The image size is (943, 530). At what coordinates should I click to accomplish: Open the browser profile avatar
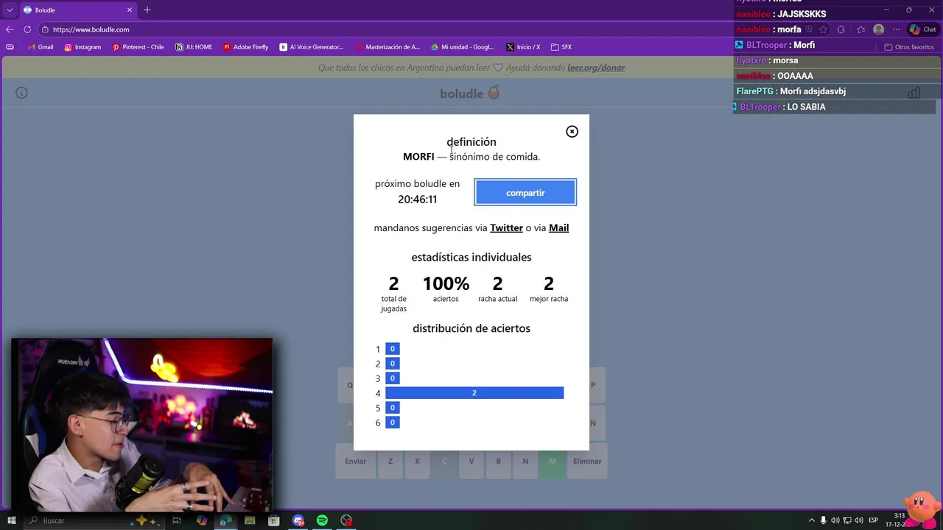coord(878,29)
